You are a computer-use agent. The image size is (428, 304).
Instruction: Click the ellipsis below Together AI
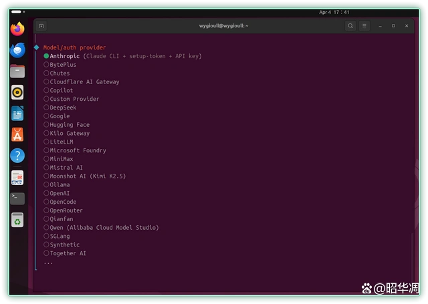[x=48, y=263]
